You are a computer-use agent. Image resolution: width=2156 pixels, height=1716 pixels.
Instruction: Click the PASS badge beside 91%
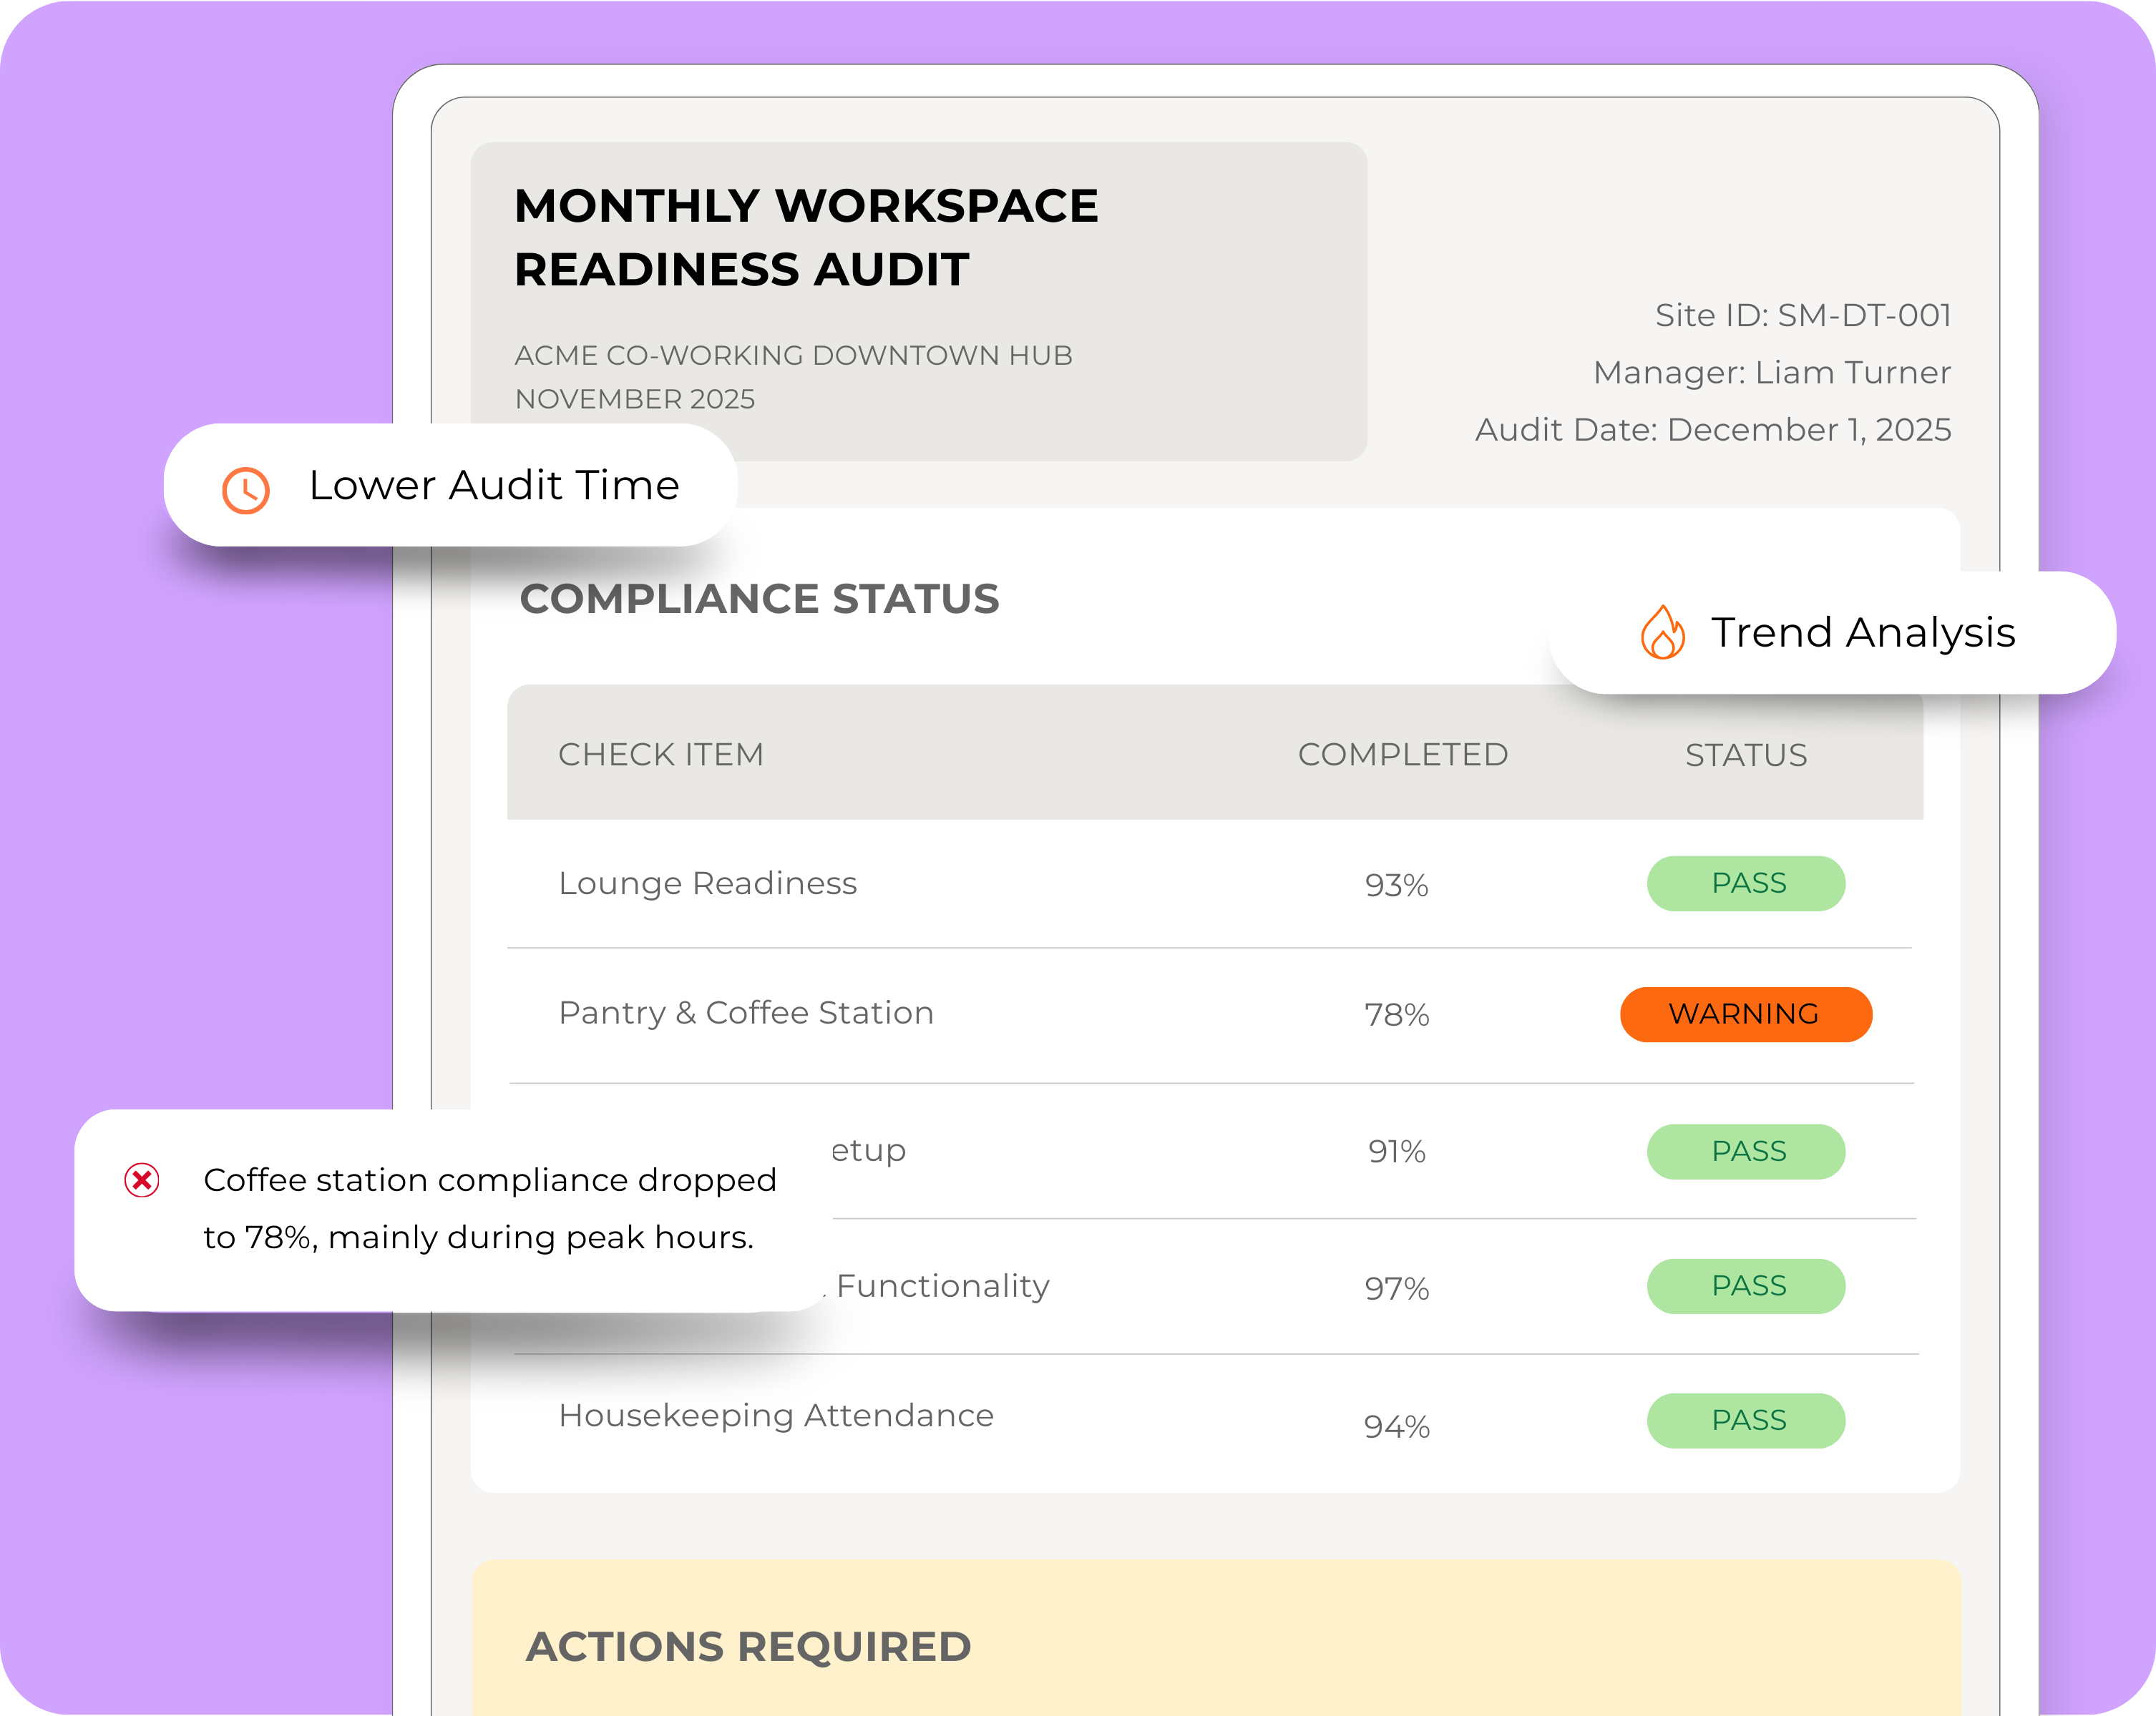pyautogui.click(x=1746, y=1152)
